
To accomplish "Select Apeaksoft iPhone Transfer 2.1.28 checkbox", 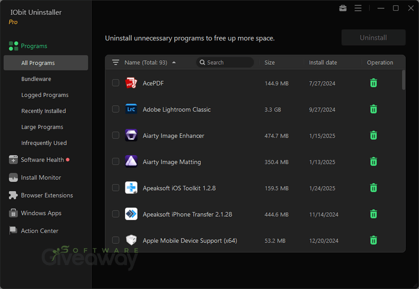I will [x=115, y=214].
